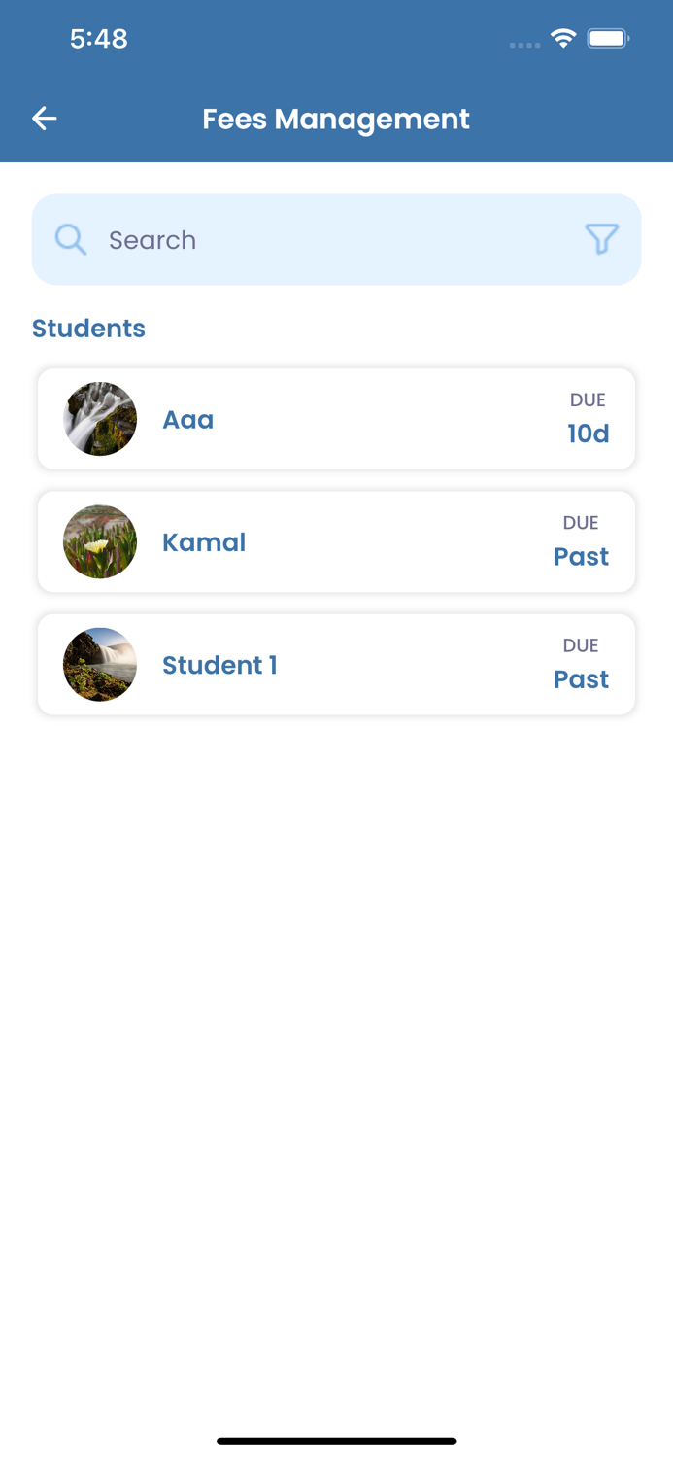Screen dimensions: 673x1458
Task: Click the back arrow to leave Fees Management
Action: point(44,118)
